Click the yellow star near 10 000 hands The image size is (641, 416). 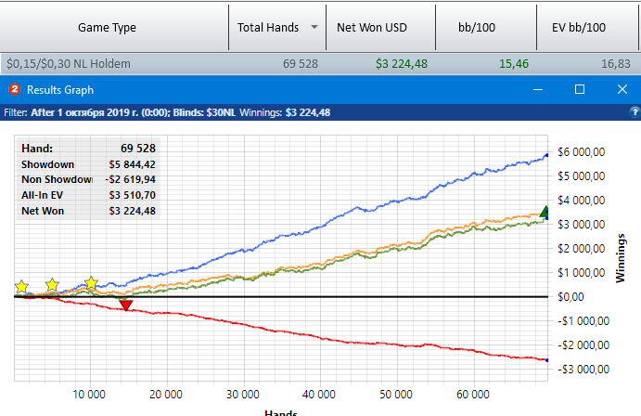pos(91,282)
